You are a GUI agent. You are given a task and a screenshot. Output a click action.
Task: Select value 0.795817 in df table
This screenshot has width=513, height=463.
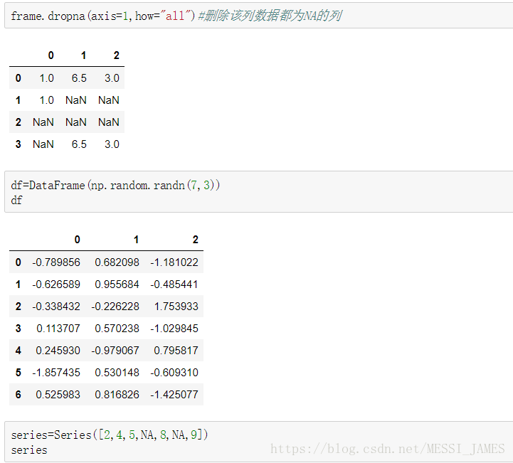click(x=176, y=351)
